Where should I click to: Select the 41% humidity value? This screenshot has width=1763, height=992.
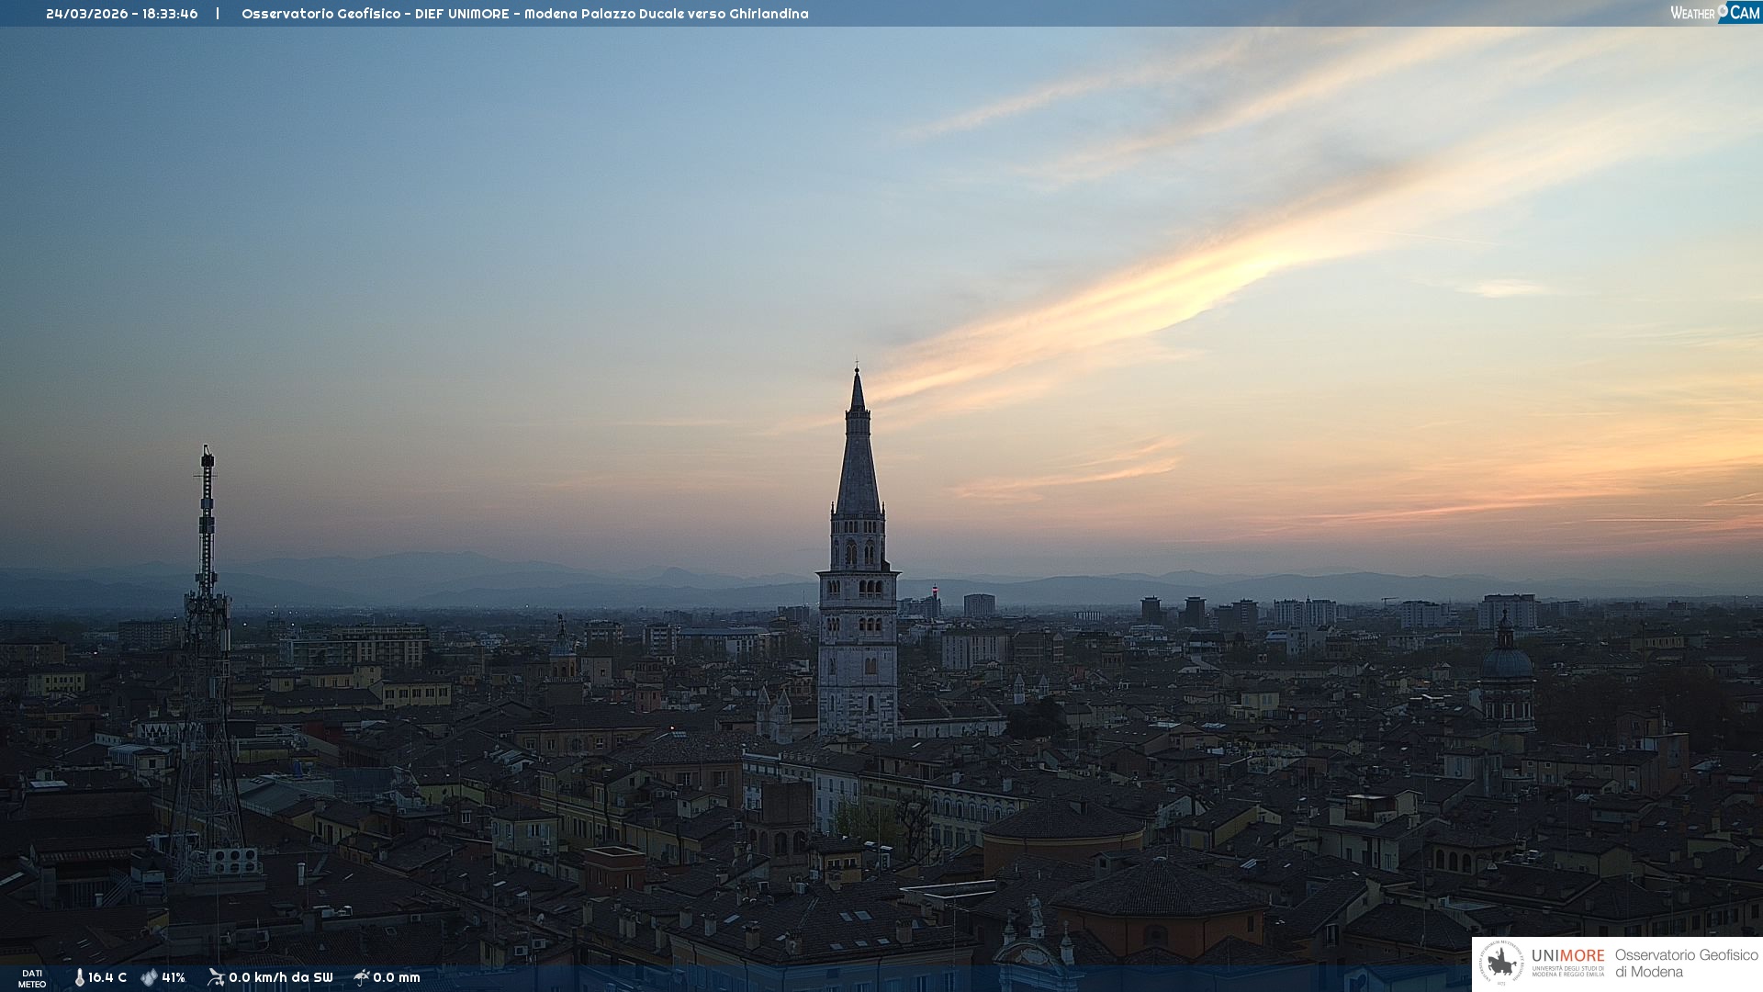coord(174,977)
